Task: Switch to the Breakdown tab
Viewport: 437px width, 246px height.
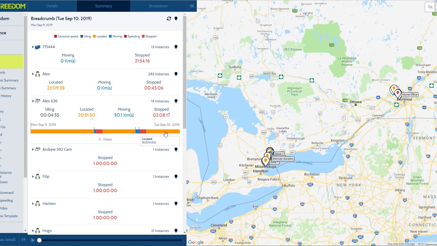Action: pyautogui.click(x=158, y=6)
